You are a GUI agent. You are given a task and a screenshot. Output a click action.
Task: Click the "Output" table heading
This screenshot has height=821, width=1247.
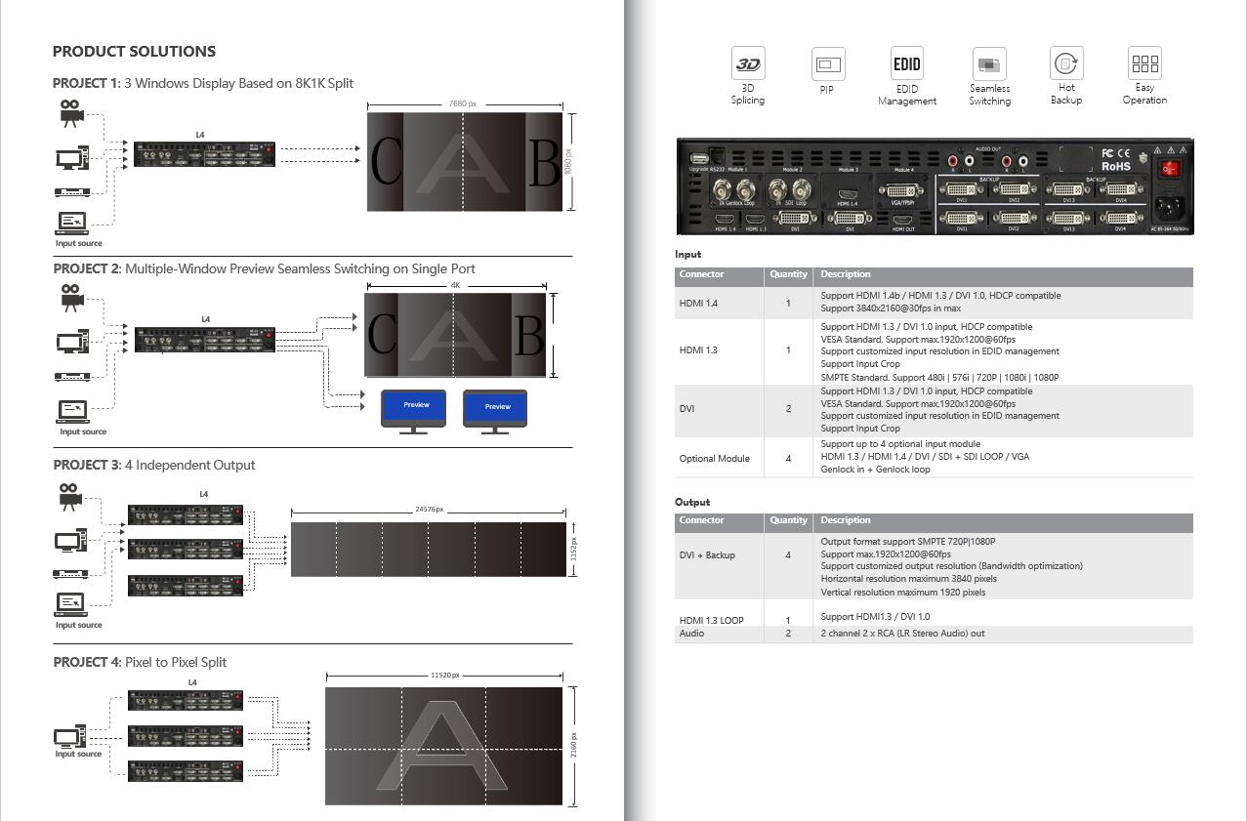pos(692,502)
